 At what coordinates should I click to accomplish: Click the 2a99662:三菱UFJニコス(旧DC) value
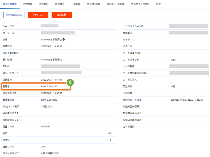pos(187,100)
